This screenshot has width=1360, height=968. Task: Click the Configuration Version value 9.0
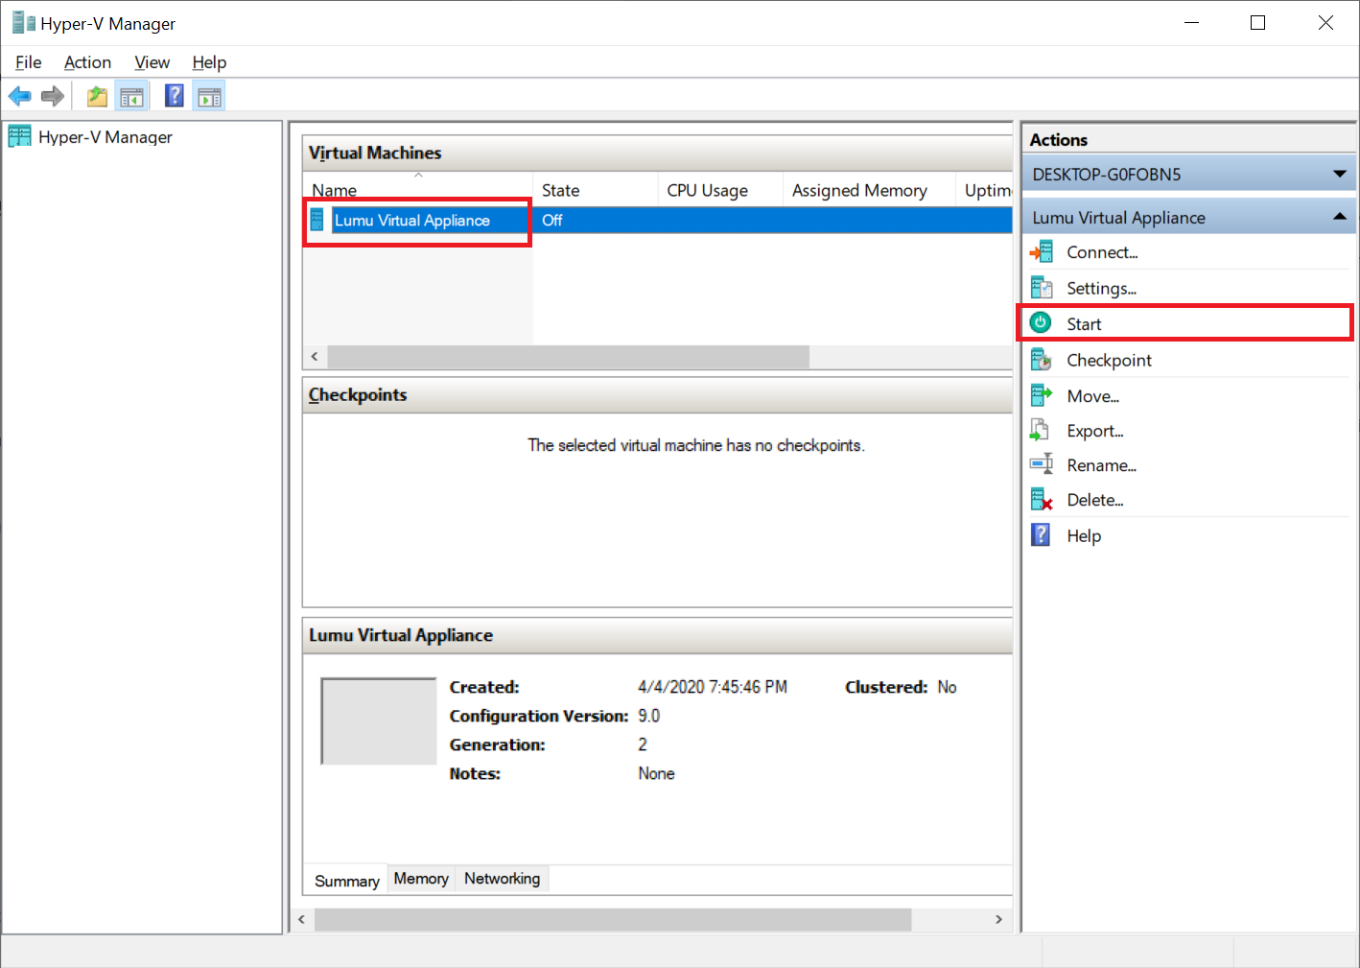pyautogui.click(x=649, y=716)
